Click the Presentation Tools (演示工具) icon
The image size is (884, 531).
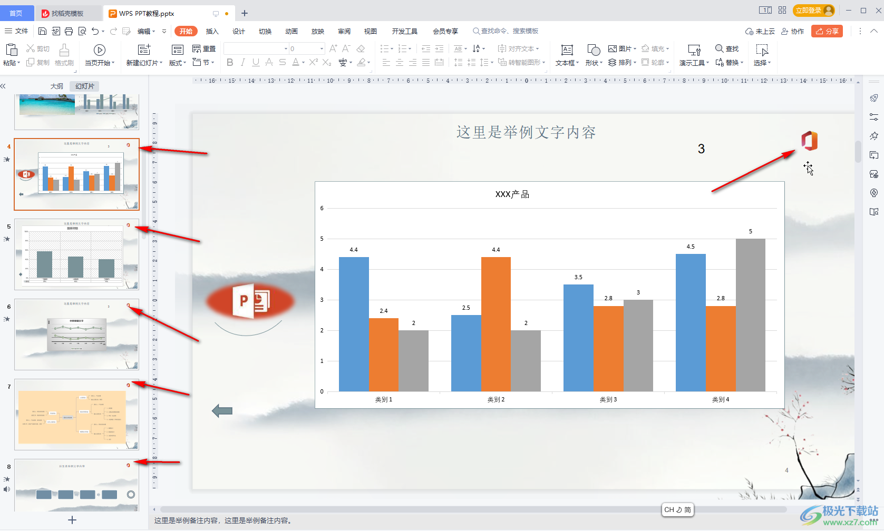[694, 50]
